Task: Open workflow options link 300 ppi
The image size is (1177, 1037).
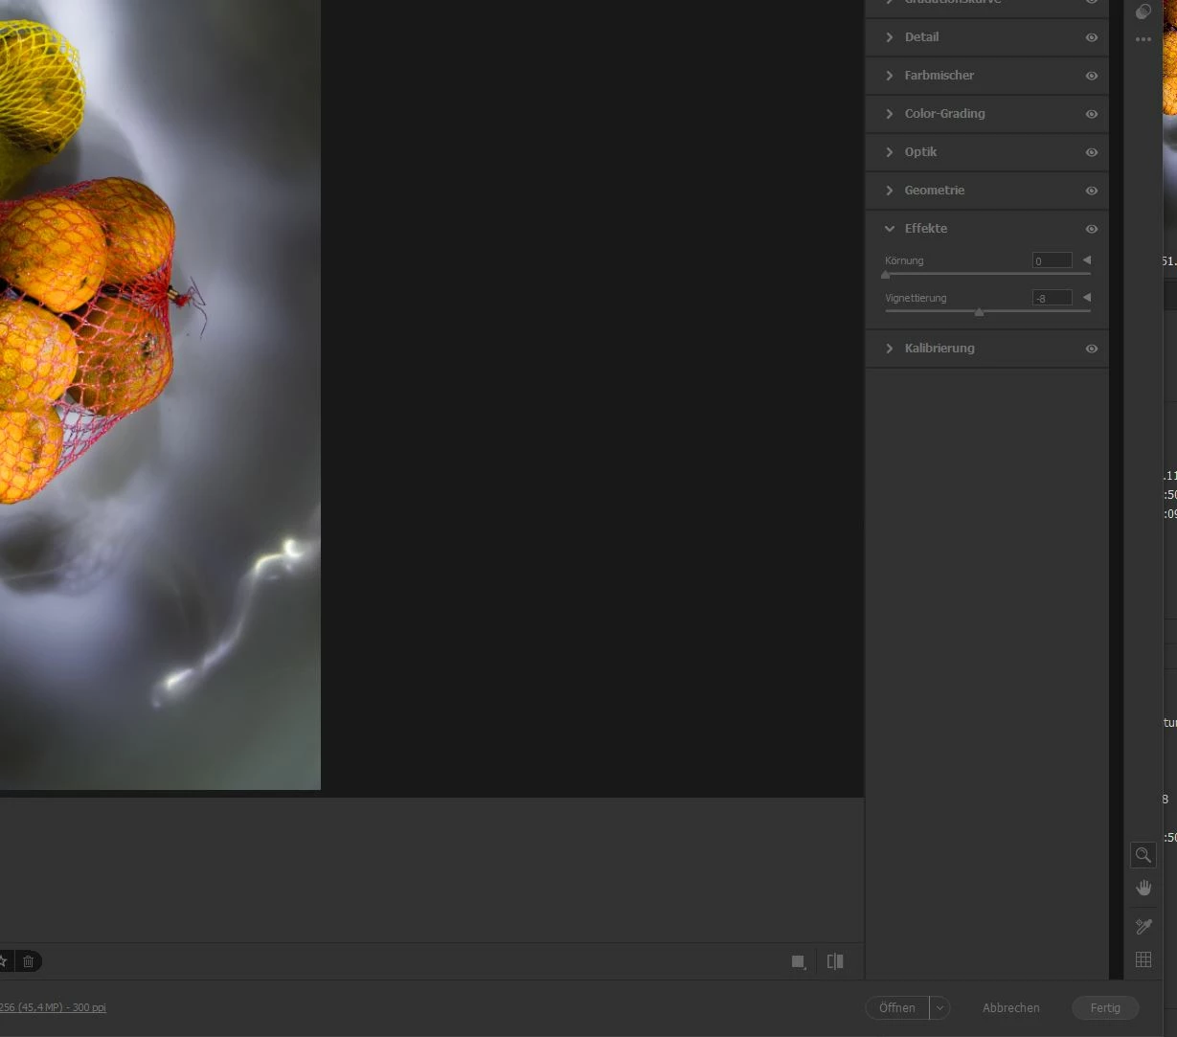Action: point(53,1007)
